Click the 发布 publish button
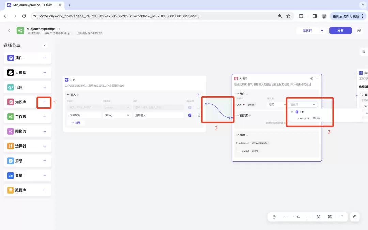The image size is (368, 230). (x=340, y=31)
